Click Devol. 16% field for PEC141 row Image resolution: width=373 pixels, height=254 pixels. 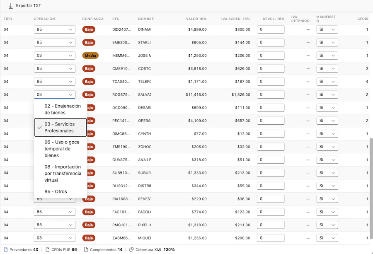click(x=271, y=121)
